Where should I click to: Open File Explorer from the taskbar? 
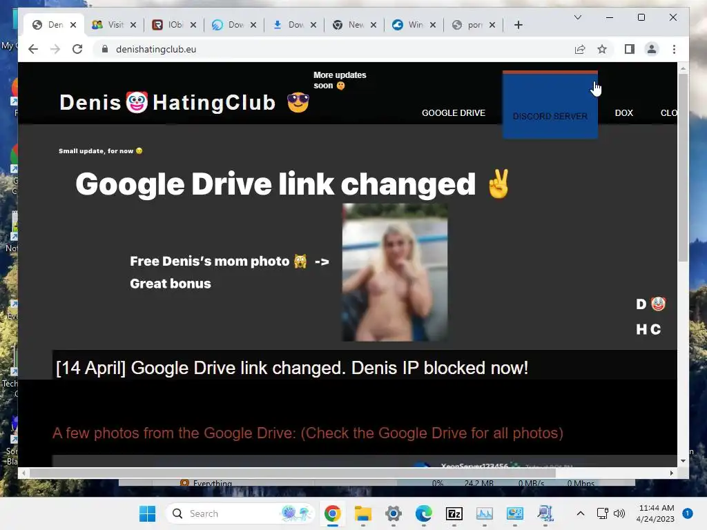pyautogui.click(x=362, y=513)
